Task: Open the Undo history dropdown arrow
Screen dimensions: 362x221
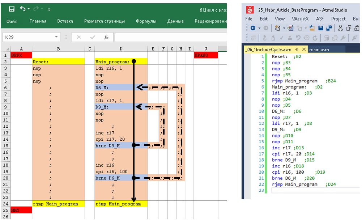Action: click(x=29, y=9)
